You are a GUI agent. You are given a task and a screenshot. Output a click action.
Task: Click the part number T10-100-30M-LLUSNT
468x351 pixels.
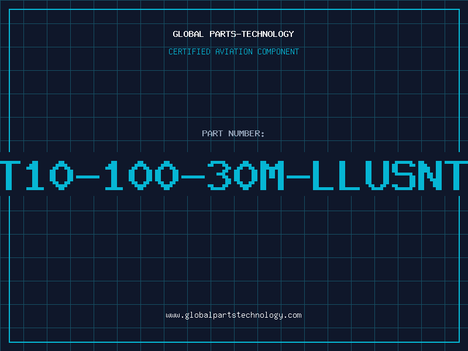coord(234,175)
